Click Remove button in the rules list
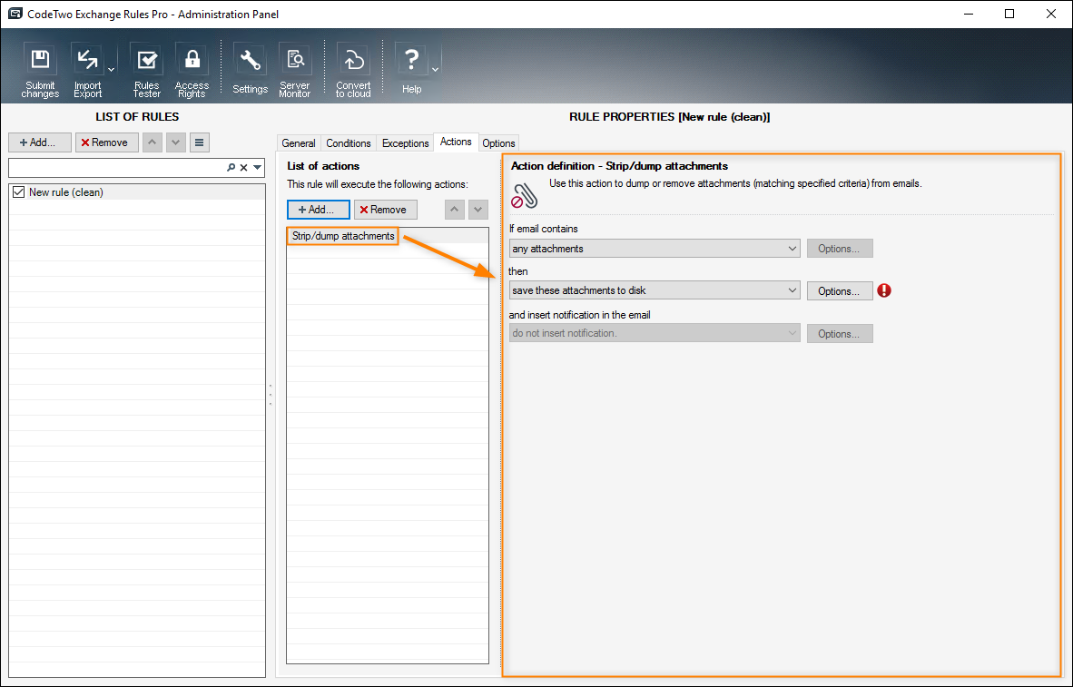The width and height of the screenshot is (1073, 687). 107,142
